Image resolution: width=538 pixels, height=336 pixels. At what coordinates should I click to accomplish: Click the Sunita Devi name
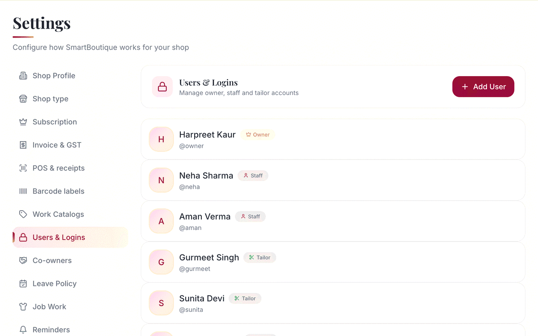click(202, 298)
